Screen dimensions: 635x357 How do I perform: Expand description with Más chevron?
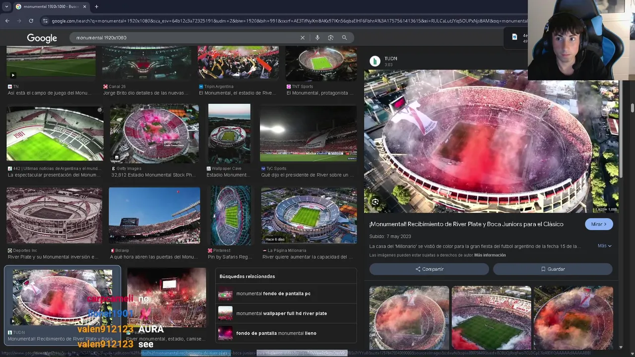click(604, 246)
